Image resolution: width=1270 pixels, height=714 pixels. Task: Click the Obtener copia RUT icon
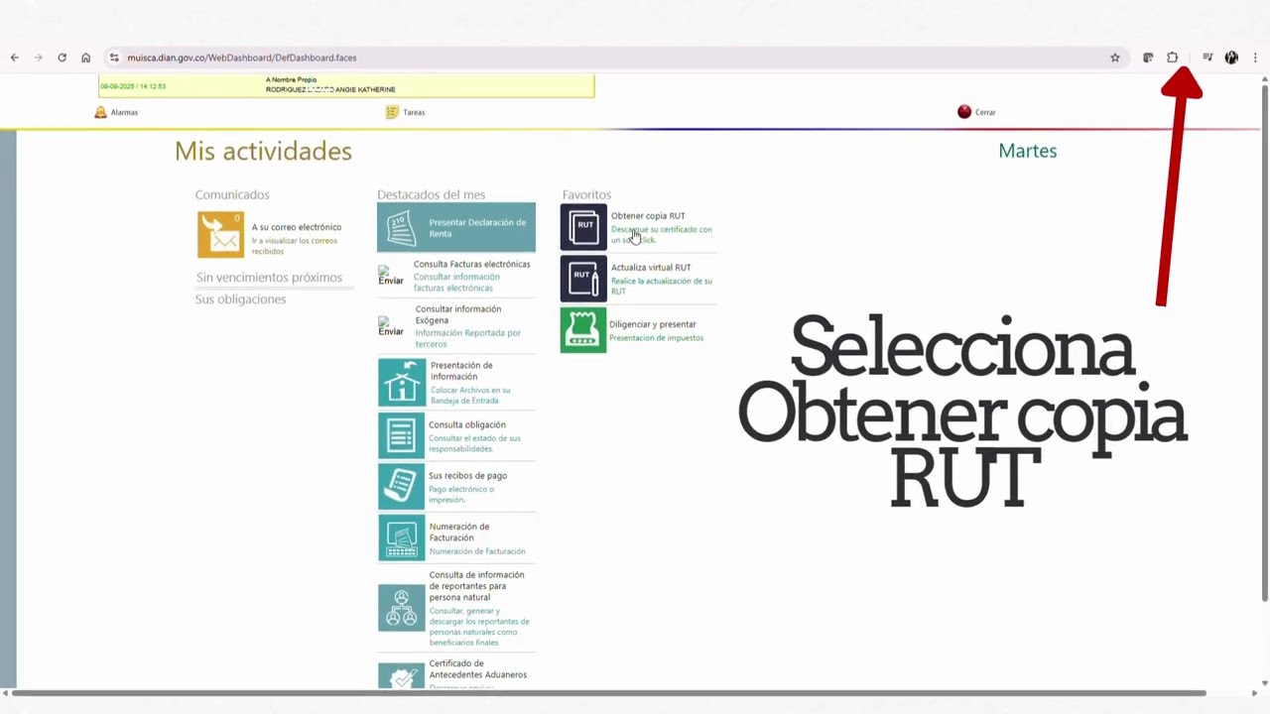pos(583,226)
